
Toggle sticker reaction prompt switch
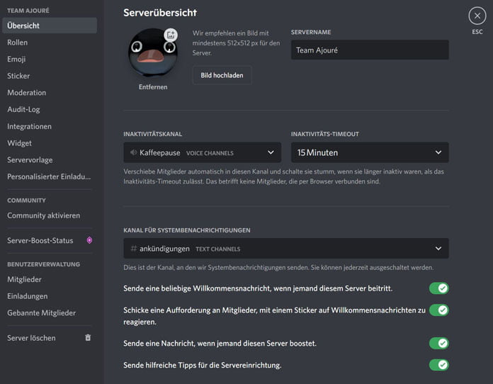tap(438, 310)
